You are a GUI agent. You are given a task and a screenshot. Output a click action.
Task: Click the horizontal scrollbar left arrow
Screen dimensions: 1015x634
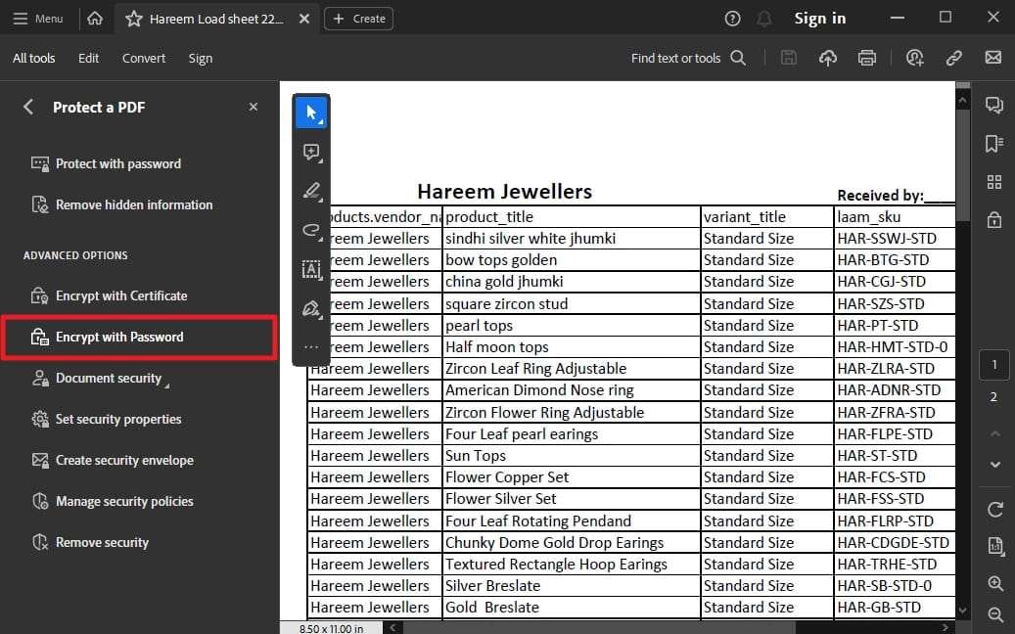392,627
